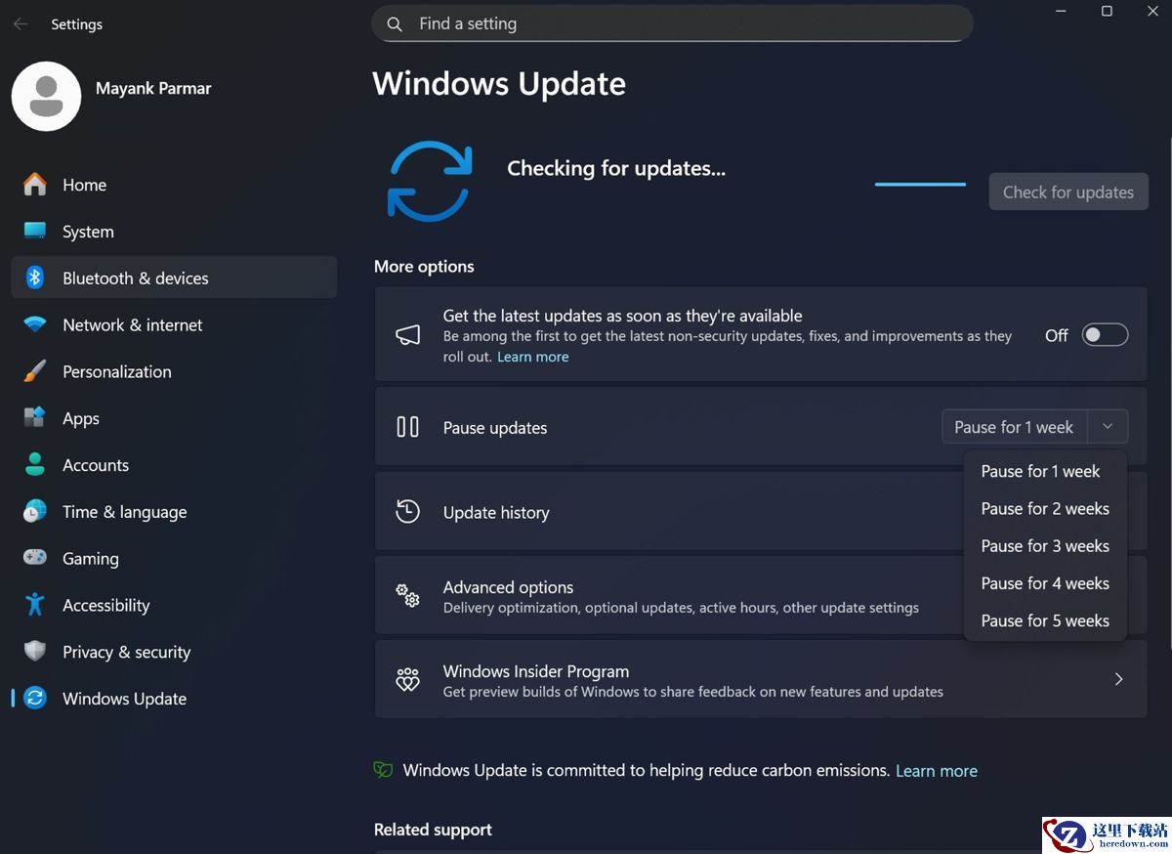Click the More options heading
This screenshot has width=1172, height=854.
424,267
